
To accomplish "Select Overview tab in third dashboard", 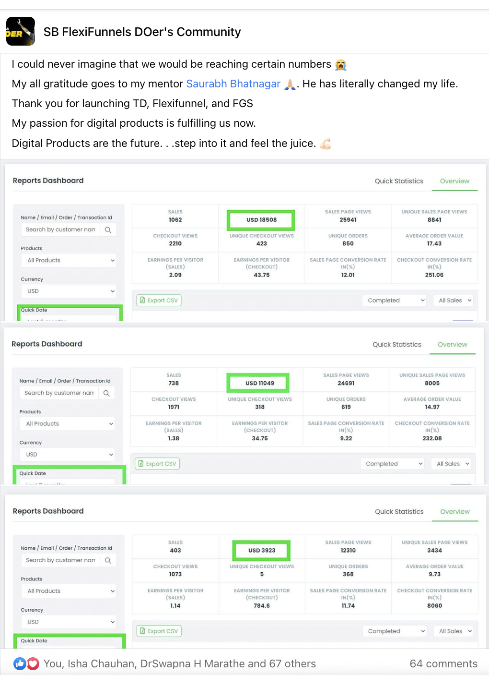I will click(x=454, y=512).
